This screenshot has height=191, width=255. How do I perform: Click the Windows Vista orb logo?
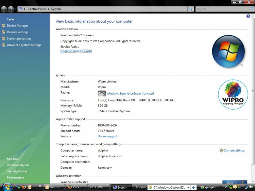228,51
